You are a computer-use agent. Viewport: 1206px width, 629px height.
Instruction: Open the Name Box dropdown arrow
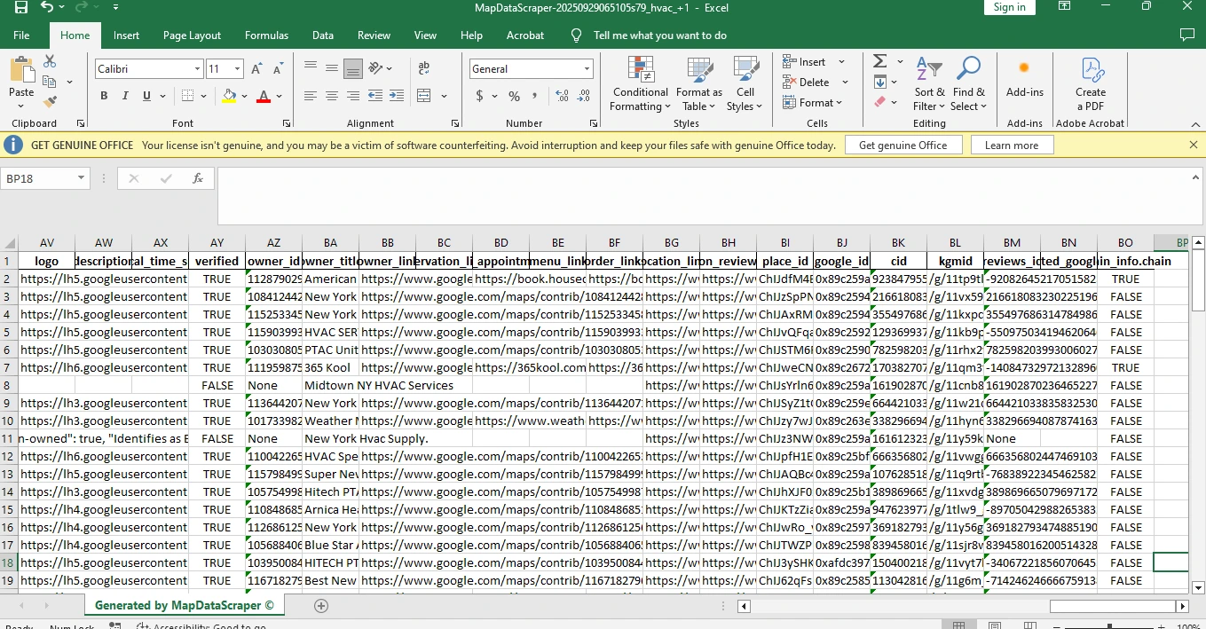[x=82, y=178]
